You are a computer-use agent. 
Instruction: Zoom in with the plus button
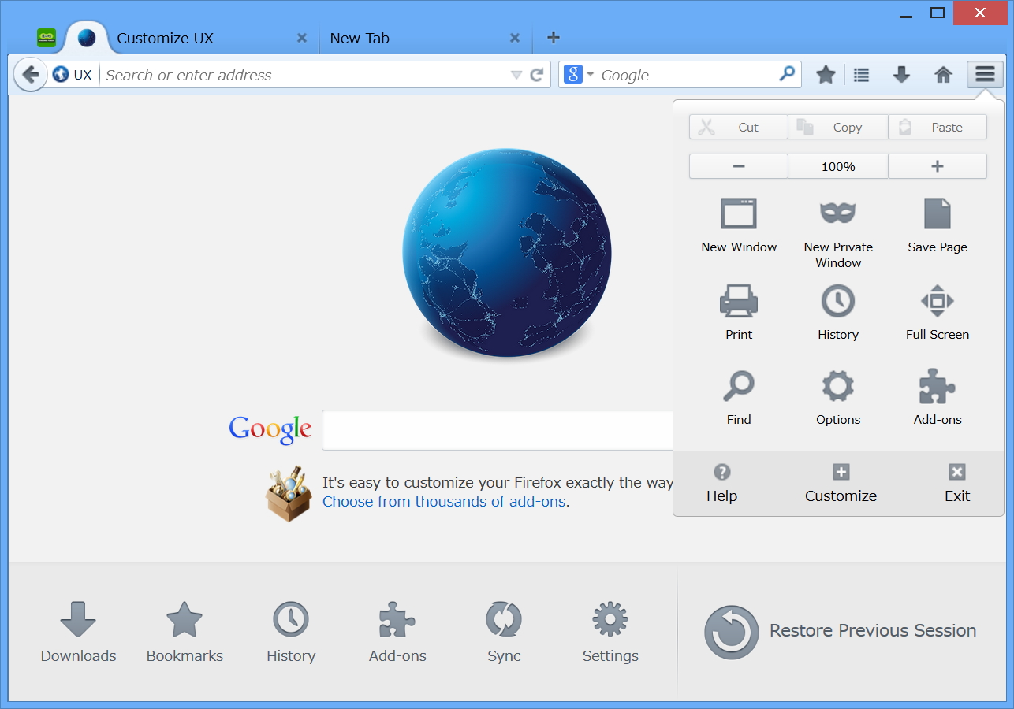tap(938, 166)
